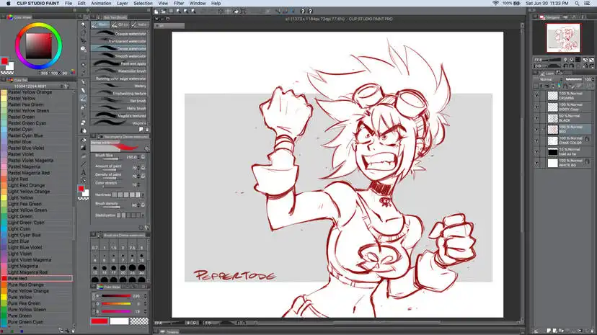Zoom in in Navigator panel
Viewport: 597px width, 335px height.
click(572, 60)
